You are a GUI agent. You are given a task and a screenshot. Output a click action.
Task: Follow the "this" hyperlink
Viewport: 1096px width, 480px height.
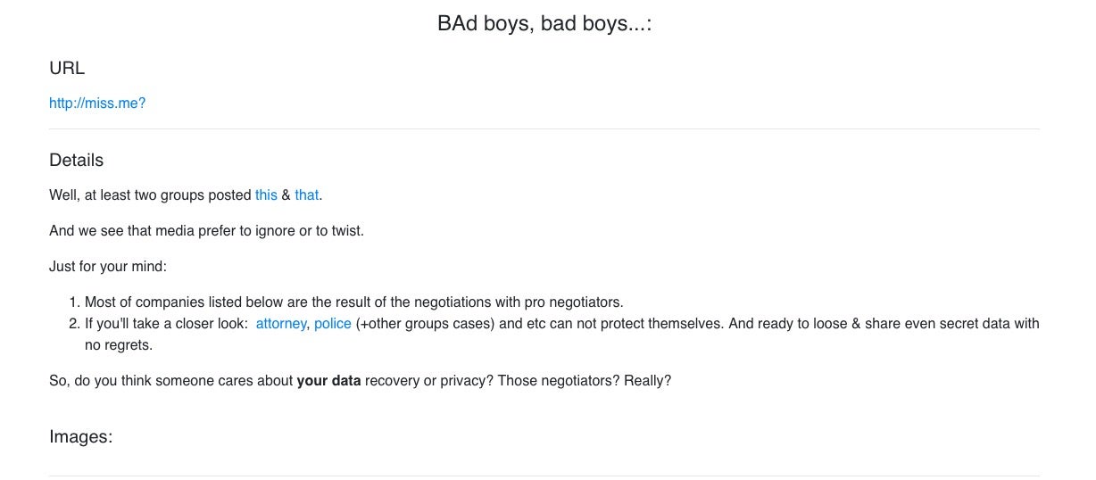266,195
